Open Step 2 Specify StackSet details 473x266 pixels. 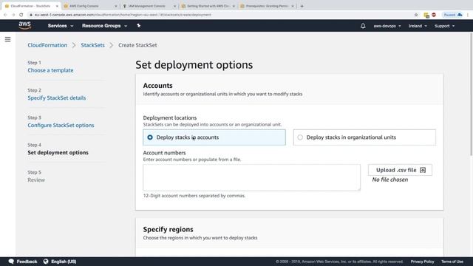tap(57, 98)
